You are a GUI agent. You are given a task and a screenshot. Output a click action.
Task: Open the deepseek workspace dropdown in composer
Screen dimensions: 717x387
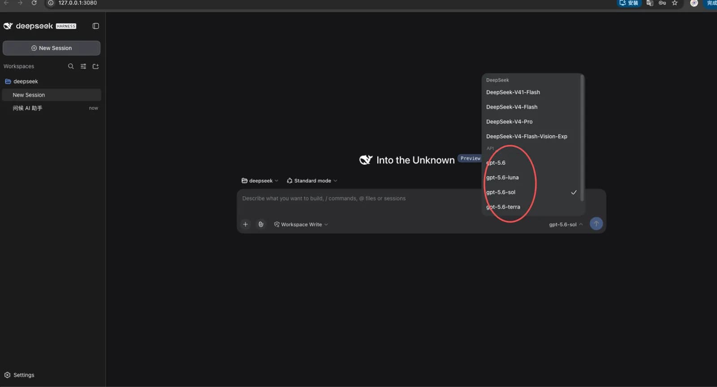click(260, 181)
